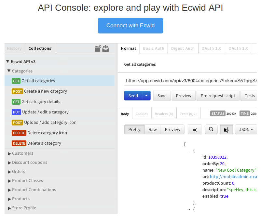The height and width of the screenshot is (222, 261).
Task: Click the Tests button beside Pre-request script
Action: [x=249, y=96]
